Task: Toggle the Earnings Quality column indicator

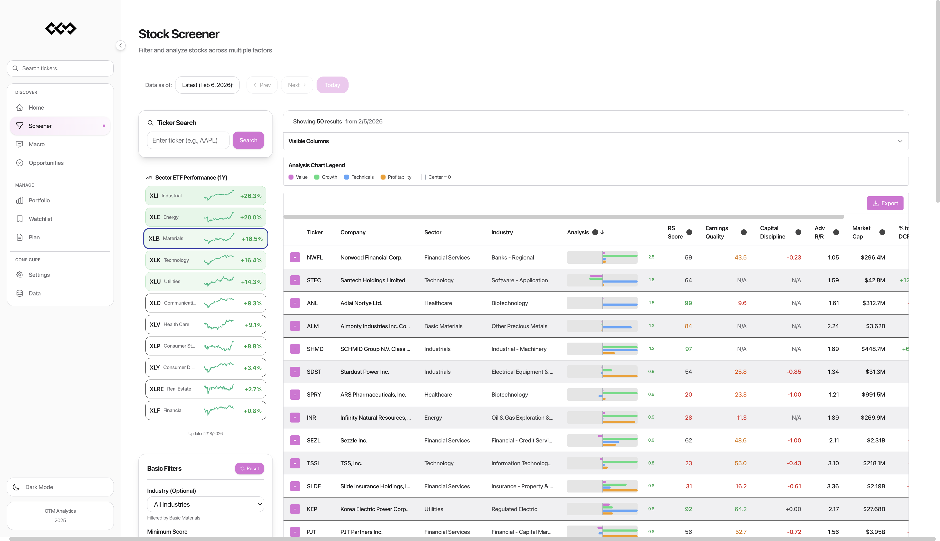Action: [x=744, y=232]
